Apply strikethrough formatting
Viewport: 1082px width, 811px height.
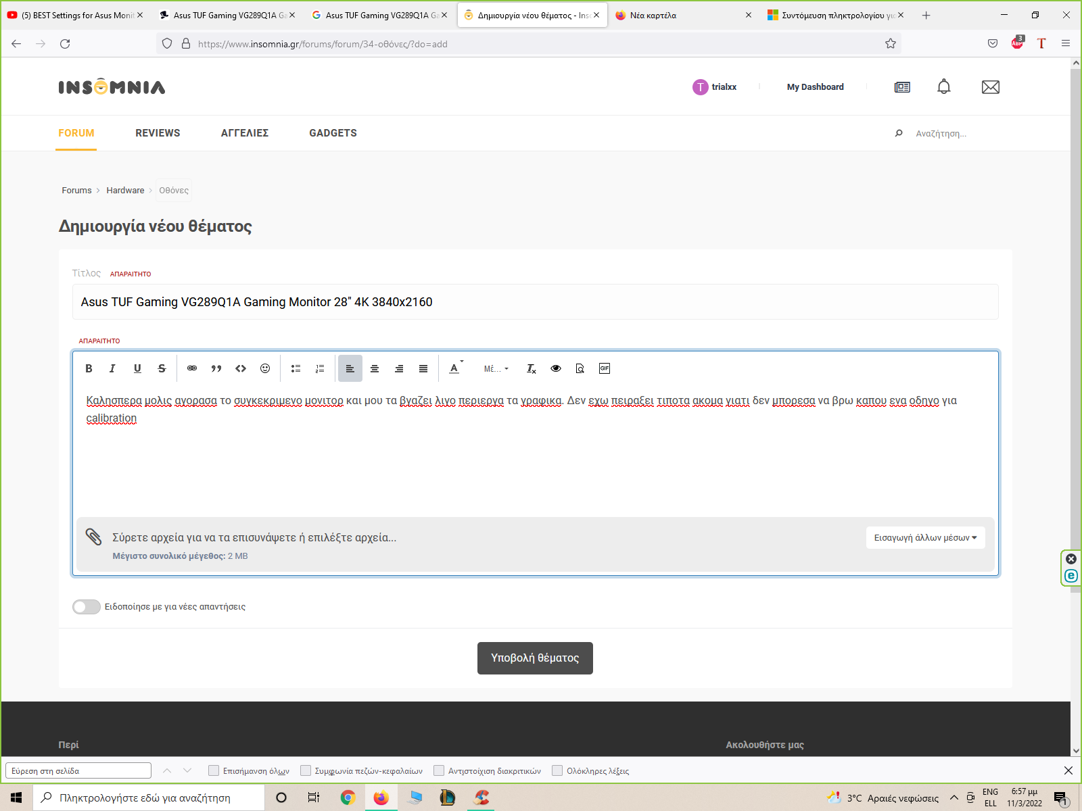(162, 368)
